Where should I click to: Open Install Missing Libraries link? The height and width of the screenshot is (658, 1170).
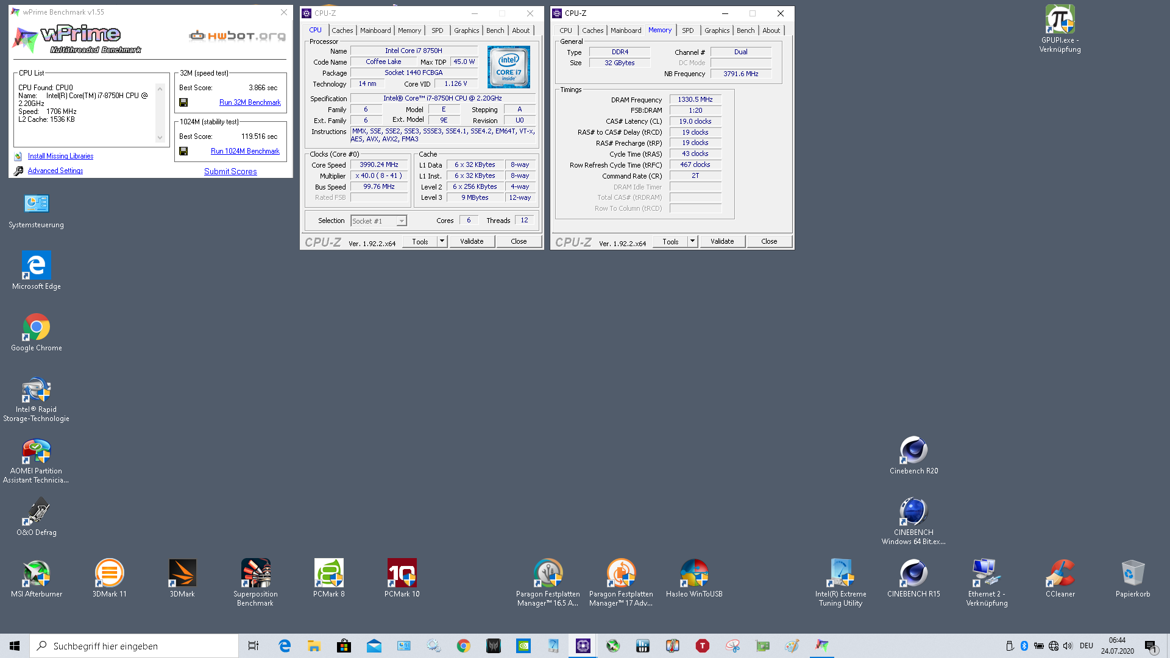[x=60, y=156]
